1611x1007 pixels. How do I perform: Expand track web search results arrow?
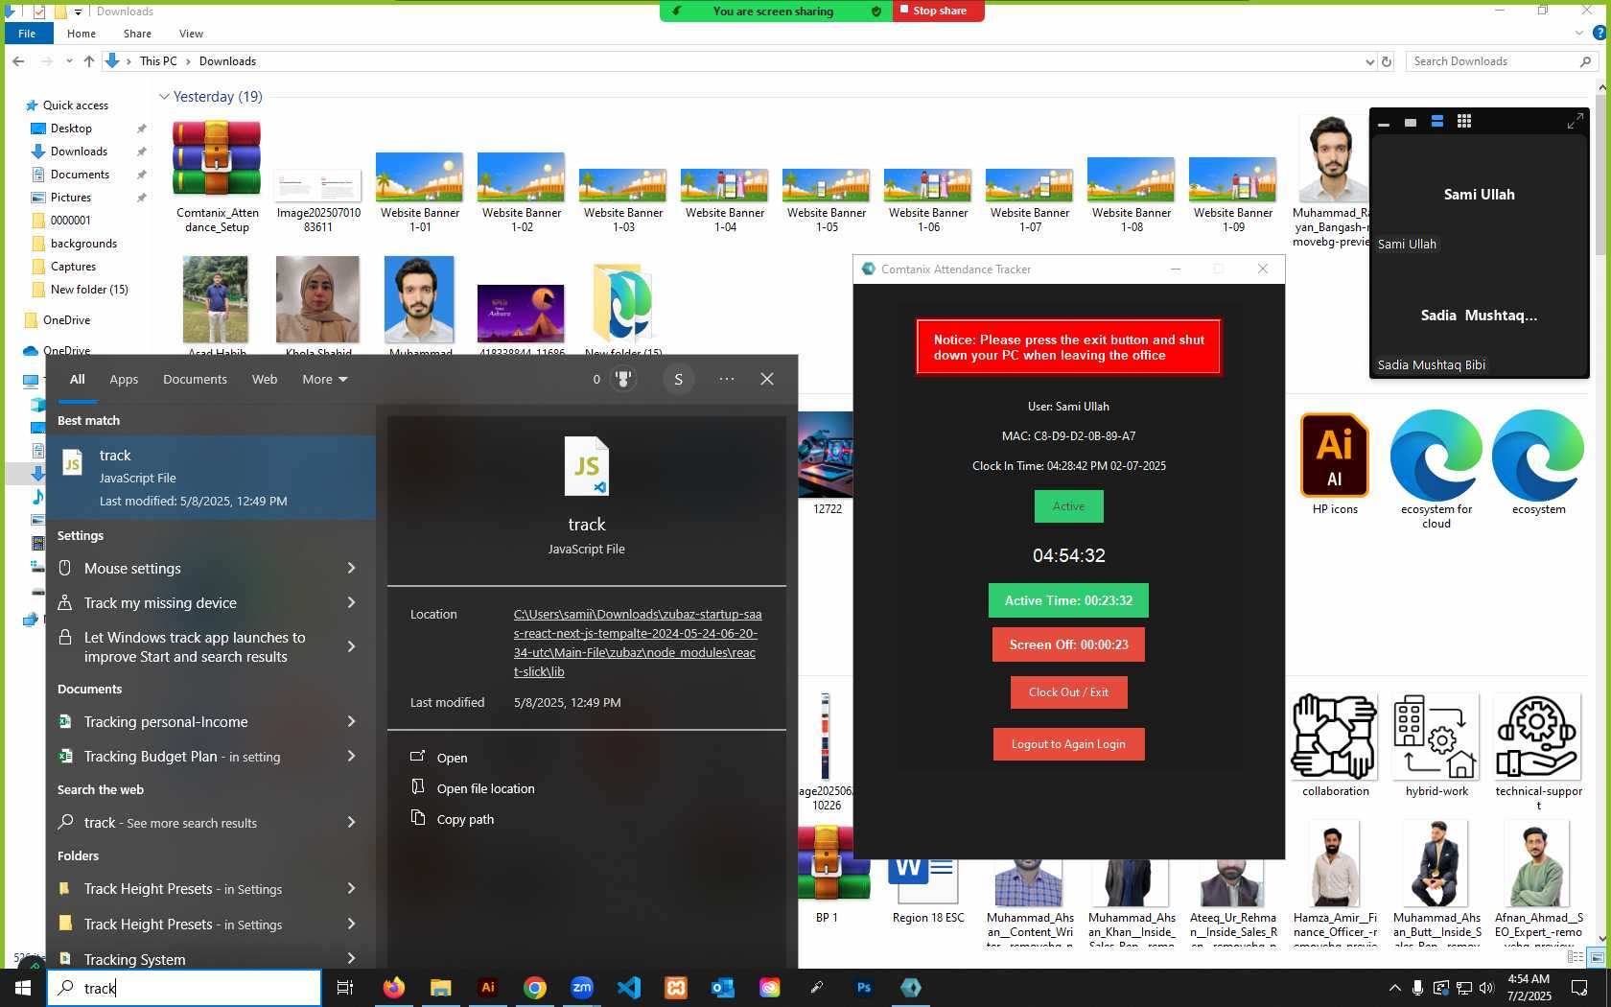[351, 823]
